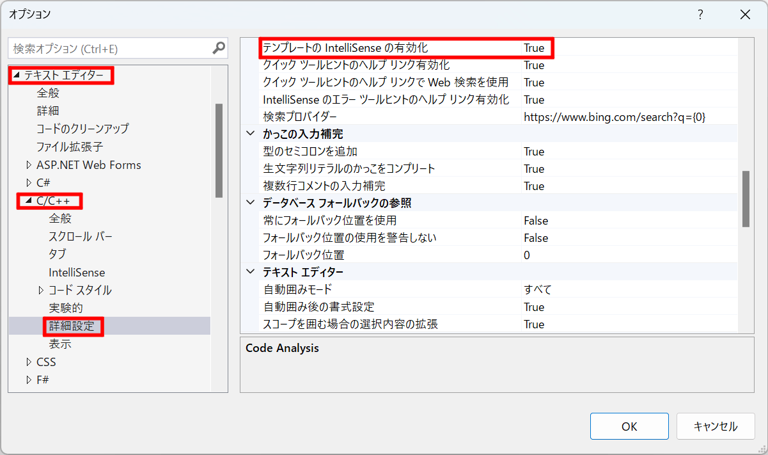Click the フォールバック位置 value 0
The image size is (768, 455).
(x=527, y=255)
